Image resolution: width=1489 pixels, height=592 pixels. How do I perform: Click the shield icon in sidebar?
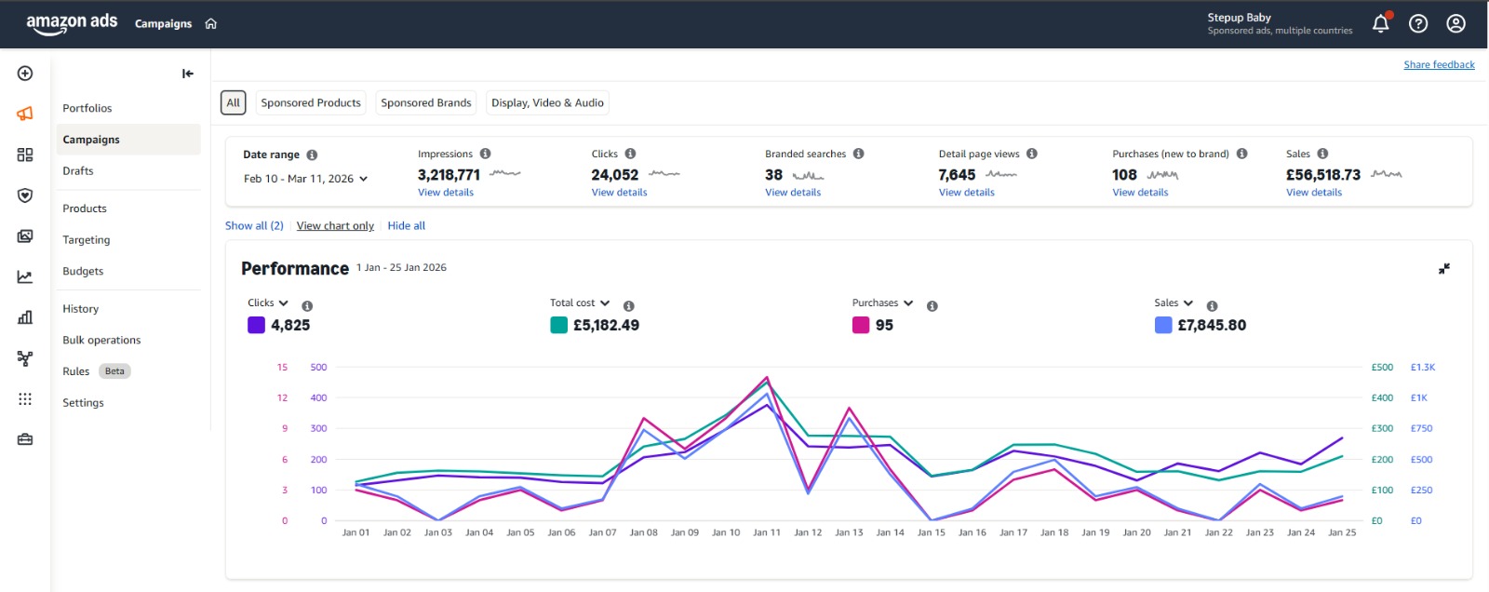click(25, 195)
